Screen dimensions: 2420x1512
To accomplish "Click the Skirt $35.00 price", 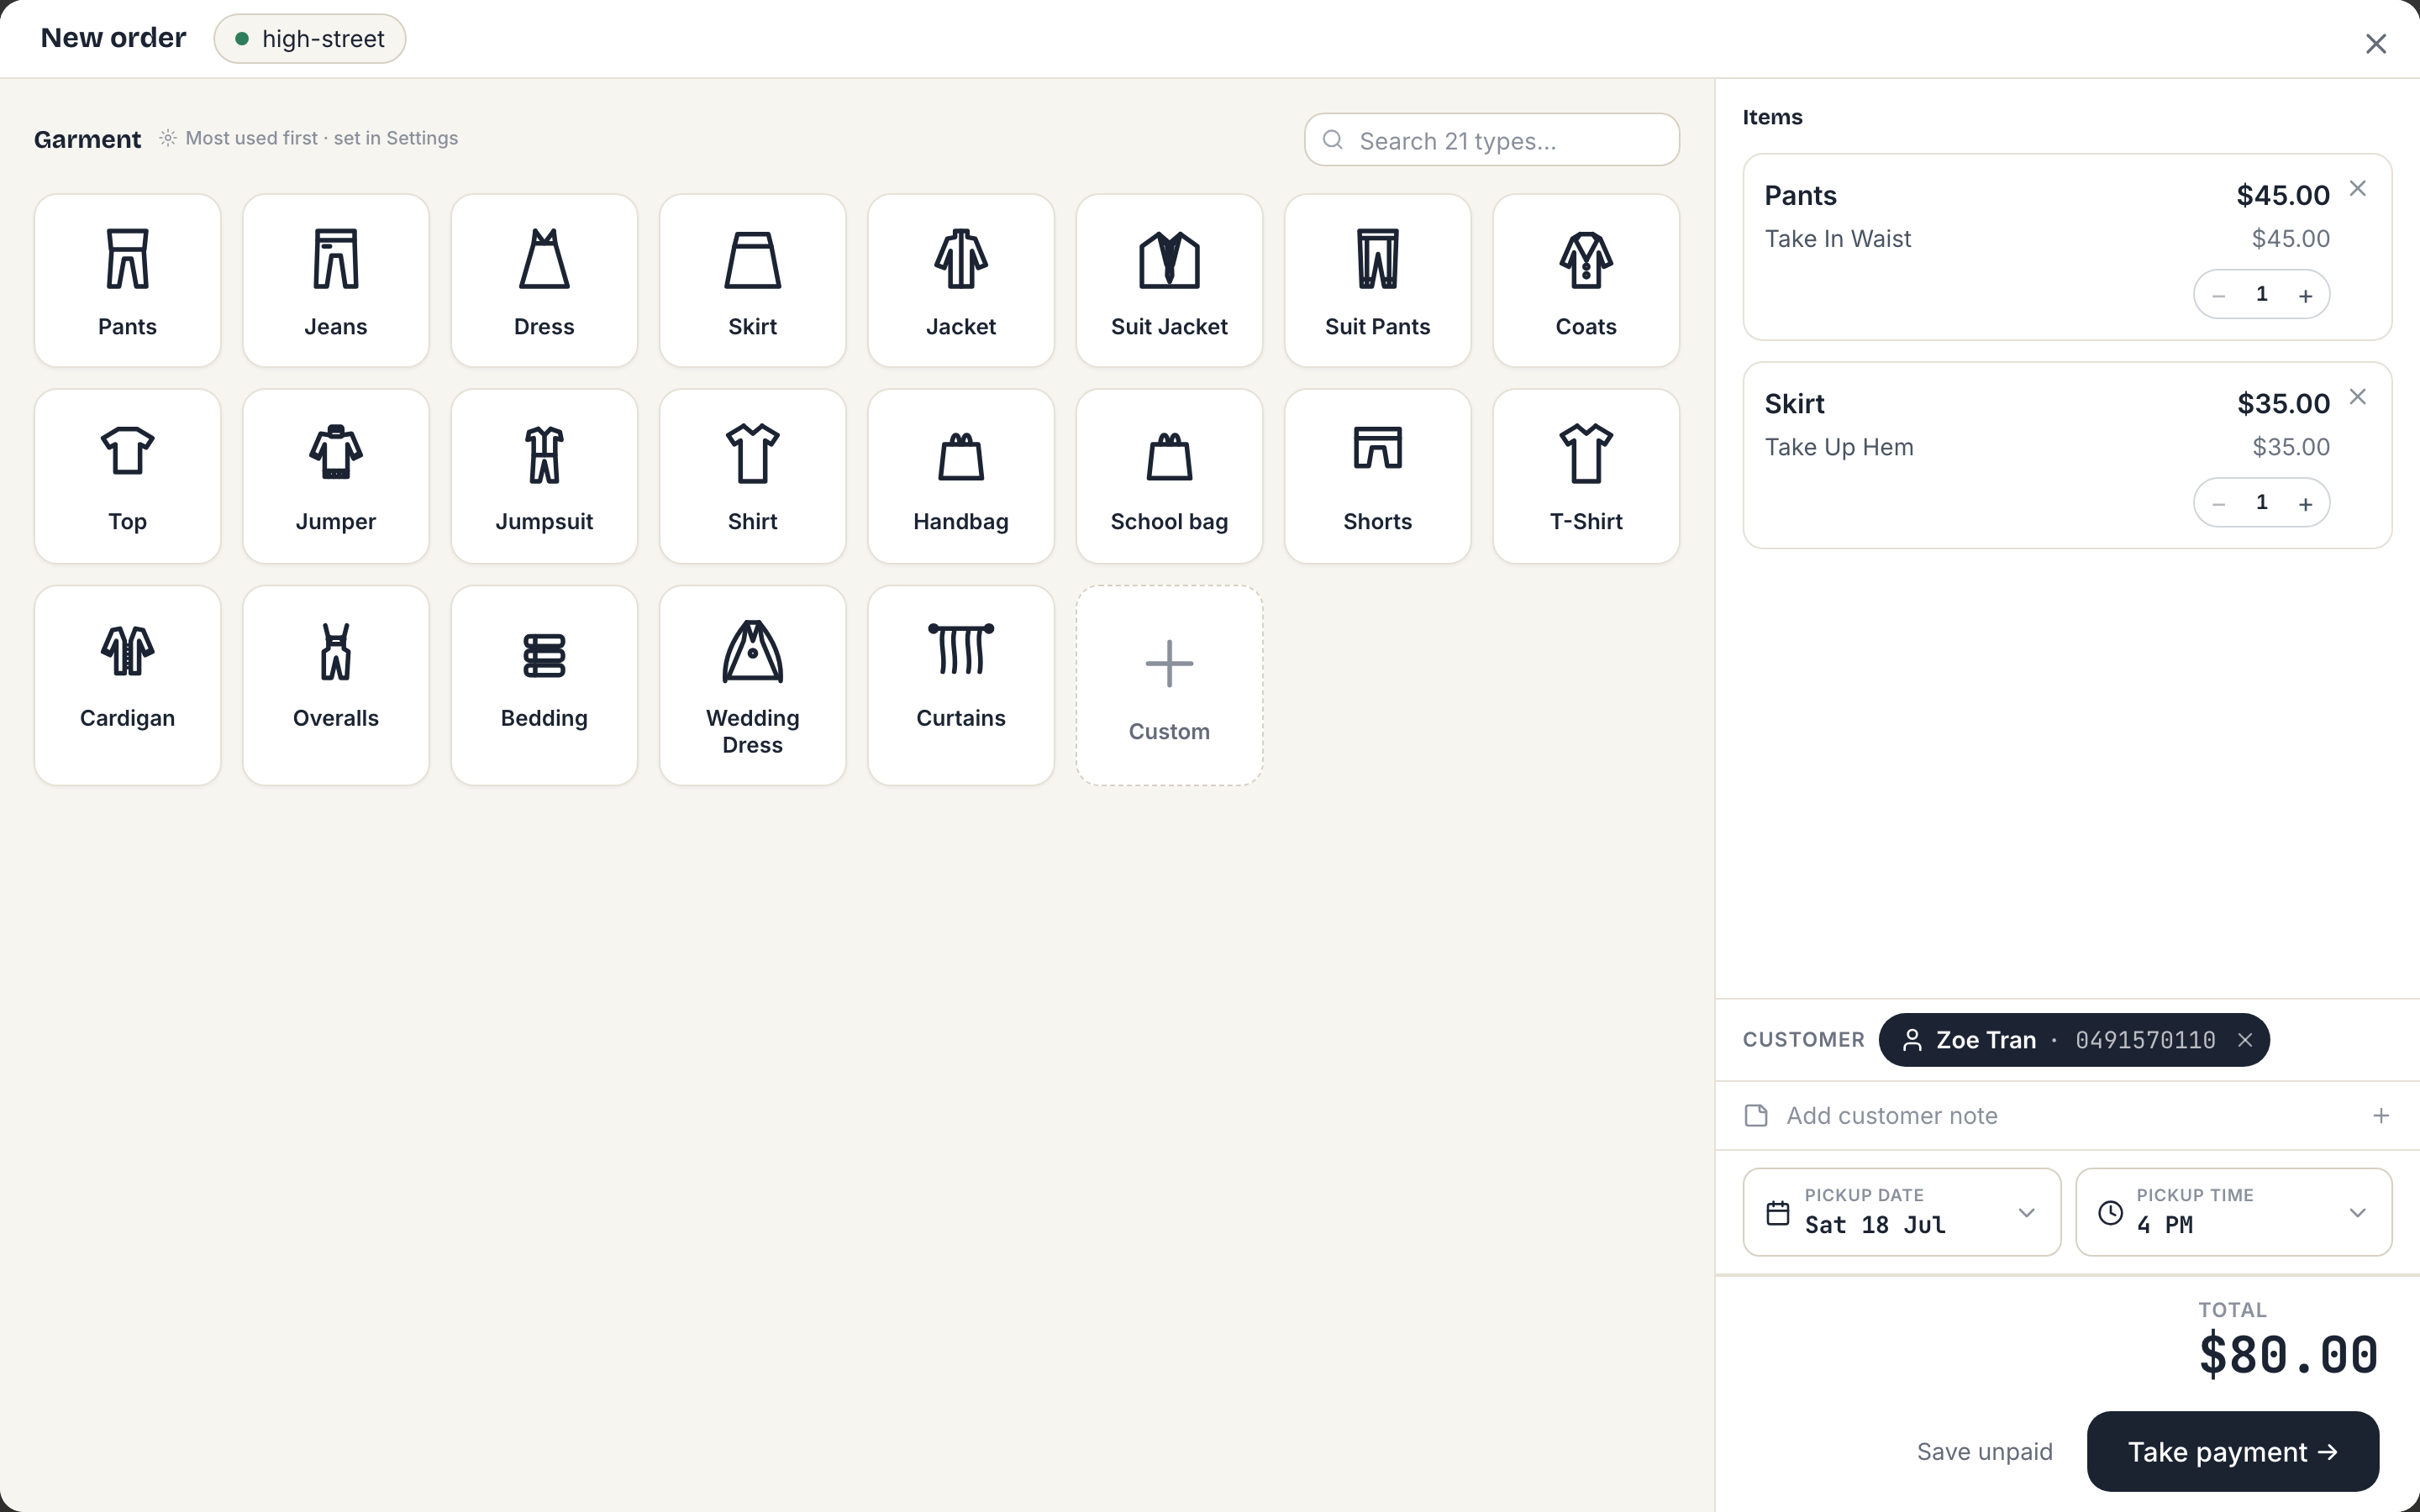I will pyautogui.click(x=2283, y=403).
